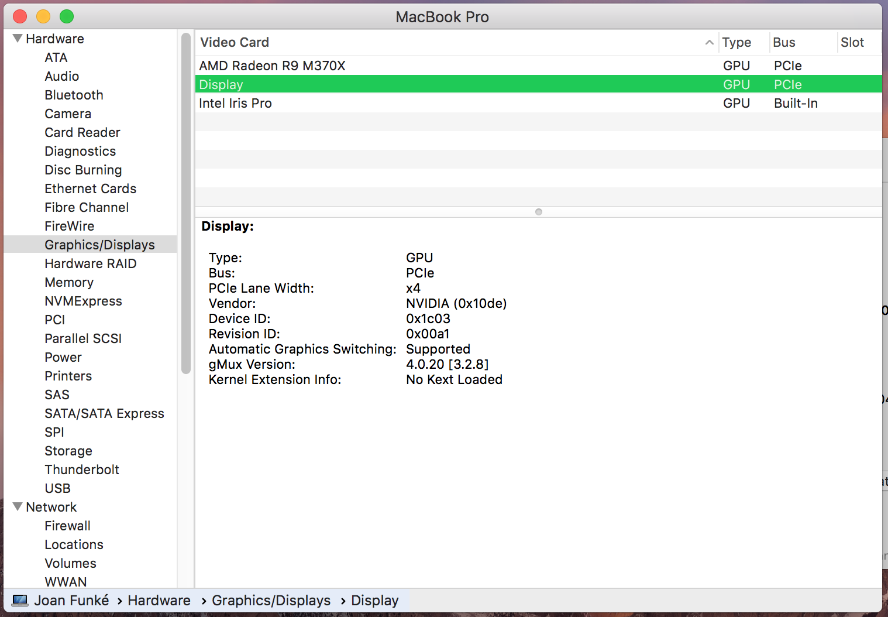This screenshot has width=888, height=617.
Task: Click Hardware in the path bar
Action: pyautogui.click(x=159, y=601)
